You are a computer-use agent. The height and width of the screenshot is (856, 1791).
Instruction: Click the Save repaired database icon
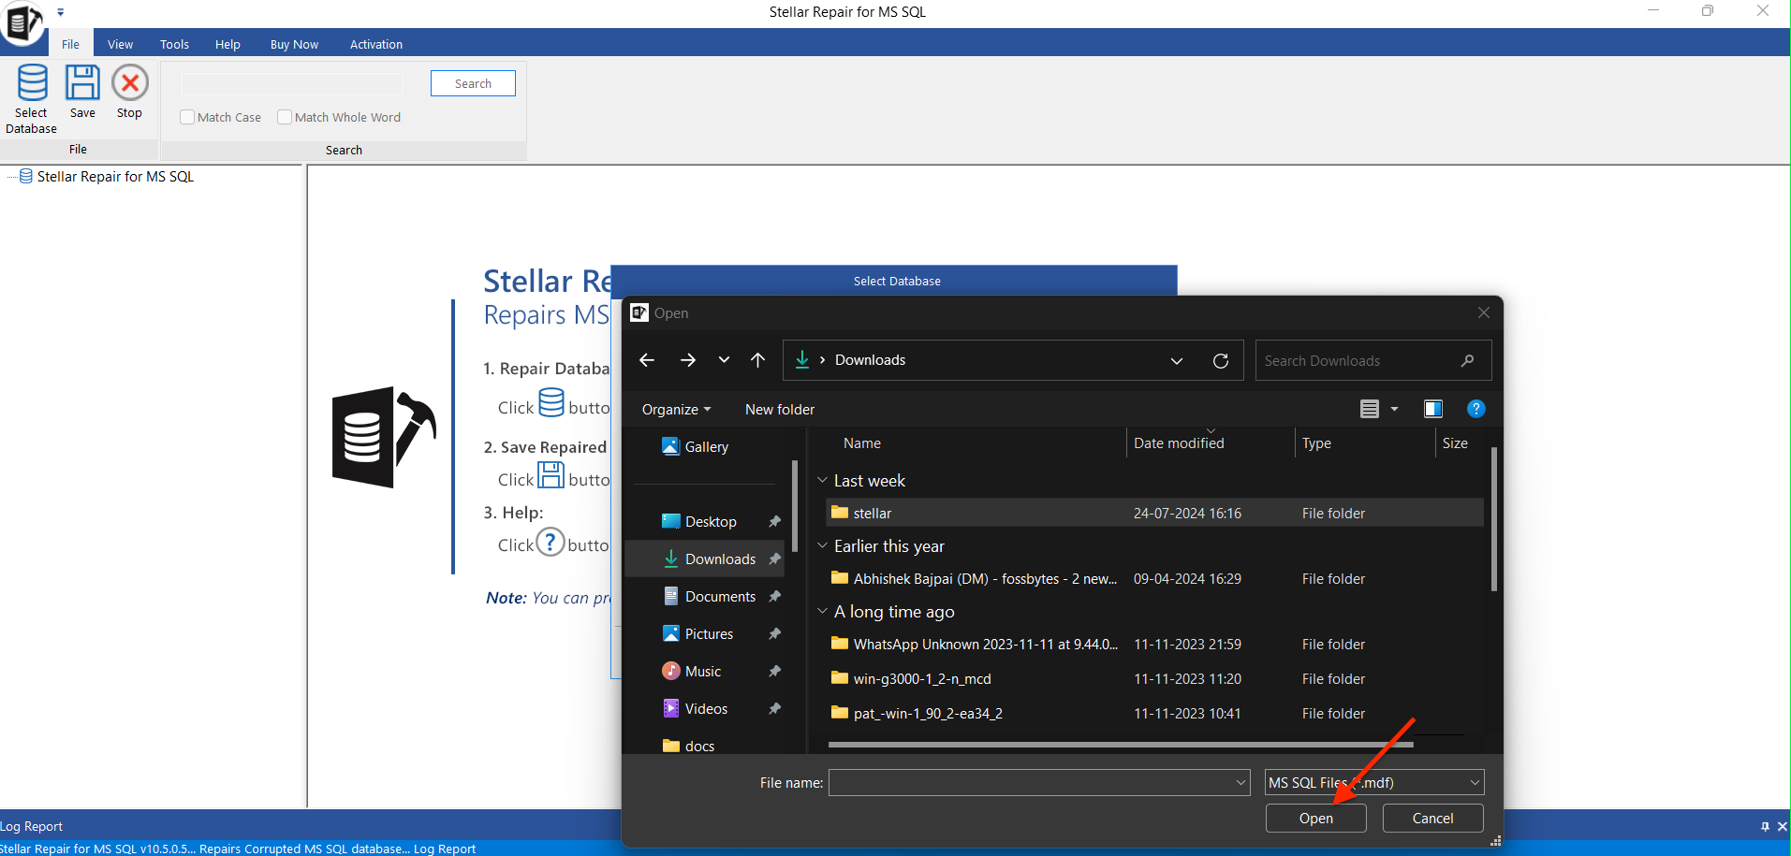pos(82,89)
